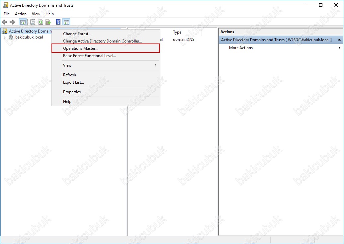Click More Actions in Actions pane

click(x=241, y=47)
